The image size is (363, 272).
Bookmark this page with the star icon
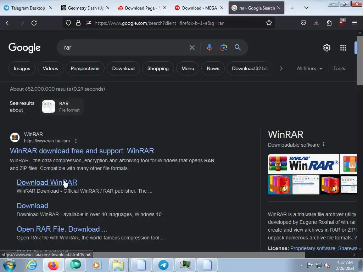click(x=269, y=23)
